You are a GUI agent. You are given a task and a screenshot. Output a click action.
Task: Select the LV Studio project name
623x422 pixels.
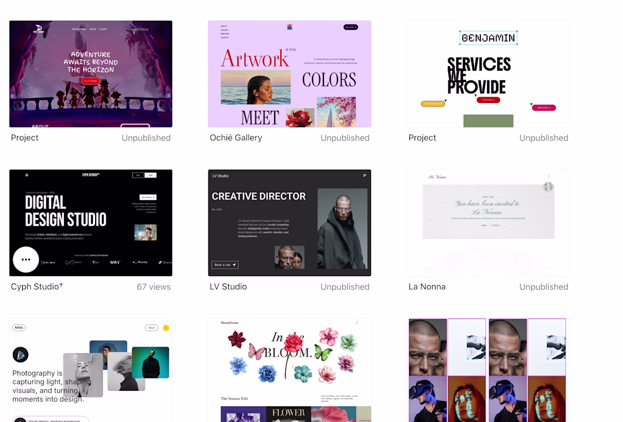tap(228, 287)
